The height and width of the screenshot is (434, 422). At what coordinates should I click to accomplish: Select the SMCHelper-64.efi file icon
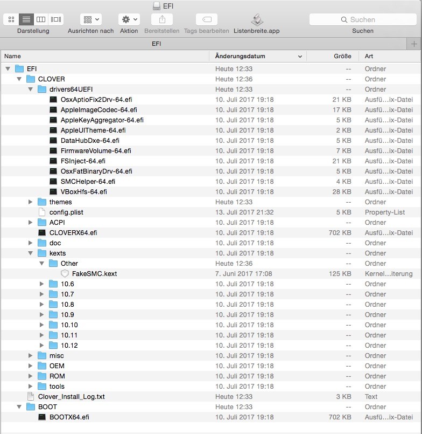(53, 182)
